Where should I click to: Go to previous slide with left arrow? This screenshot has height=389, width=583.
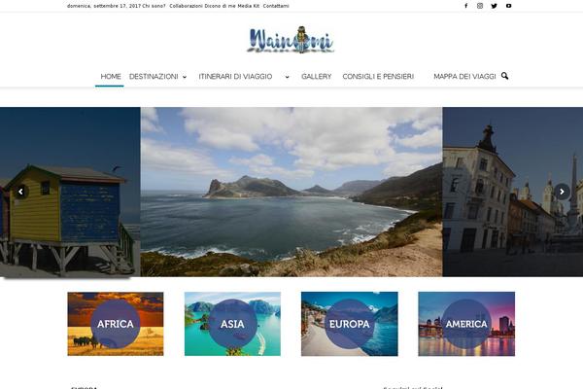click(x=20, y=192)
